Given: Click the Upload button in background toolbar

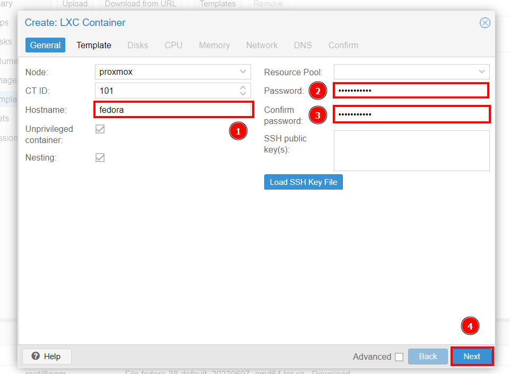Looking at the screenshot, I should point(75,4).
